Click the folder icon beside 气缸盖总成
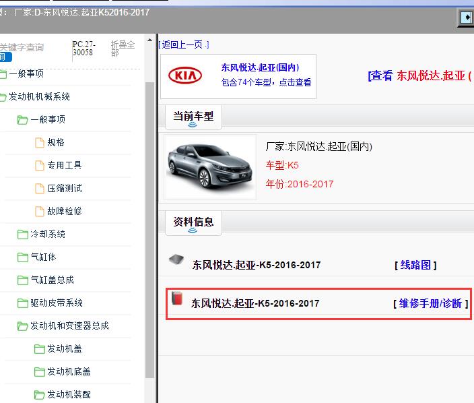Viewport: 474px width, 403px height. [23, 280]
